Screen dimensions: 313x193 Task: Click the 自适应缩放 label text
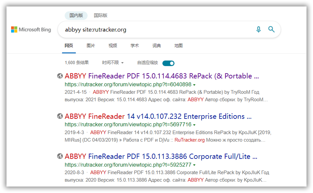pyautogui.click(x=148, y=63)
